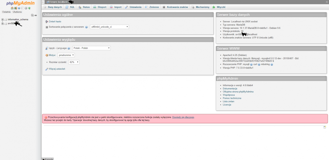Switch to the SQL tab

70,7
